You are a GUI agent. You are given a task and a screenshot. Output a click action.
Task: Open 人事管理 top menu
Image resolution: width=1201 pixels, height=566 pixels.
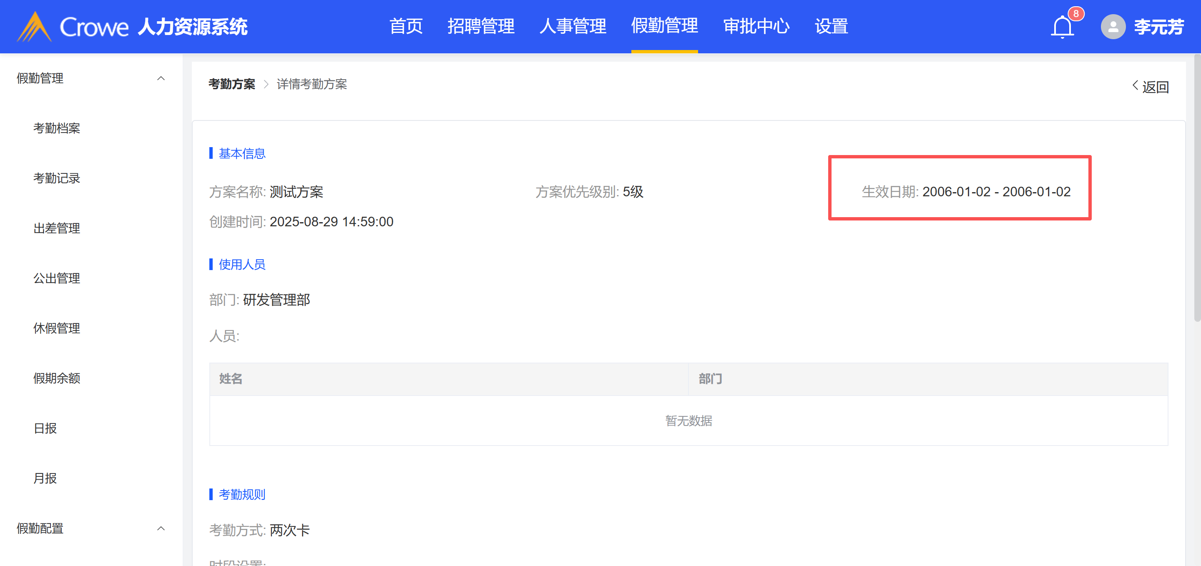coord(573,26)
